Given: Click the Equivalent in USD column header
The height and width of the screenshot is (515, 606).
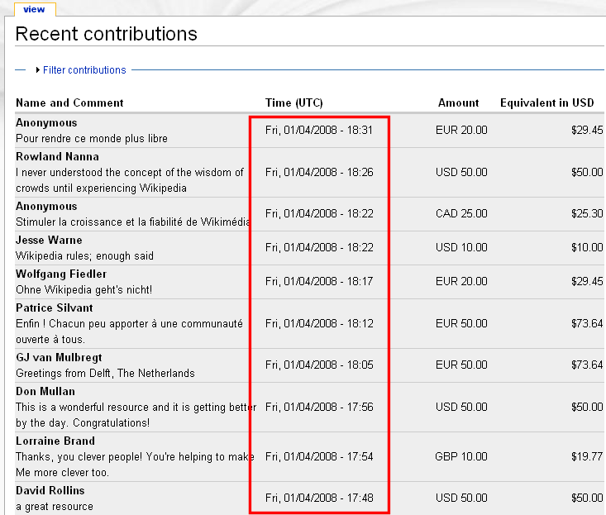Looking at the screenshot, I should tap(546, 103).
